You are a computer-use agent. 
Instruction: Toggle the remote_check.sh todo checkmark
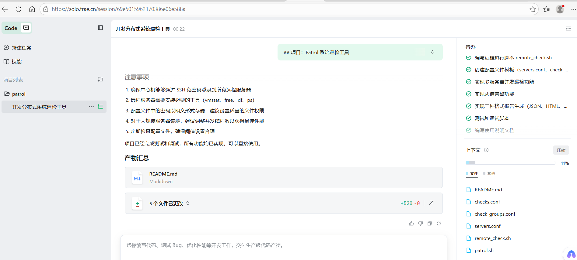tap(469, 58)
